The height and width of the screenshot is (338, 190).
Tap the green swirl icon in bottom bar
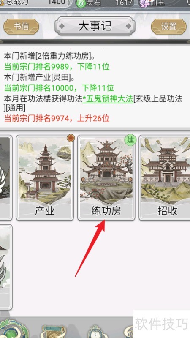pos(14,329)
